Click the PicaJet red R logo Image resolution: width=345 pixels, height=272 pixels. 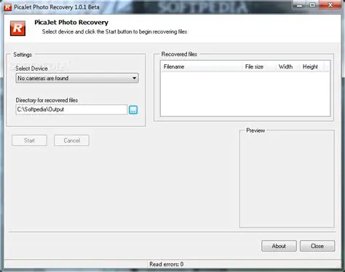(17, 28)
